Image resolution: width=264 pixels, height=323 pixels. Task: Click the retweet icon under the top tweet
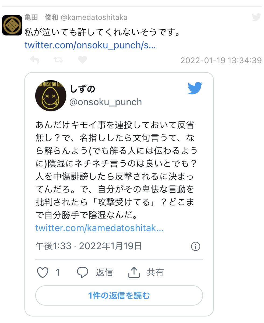coord(58,60)
